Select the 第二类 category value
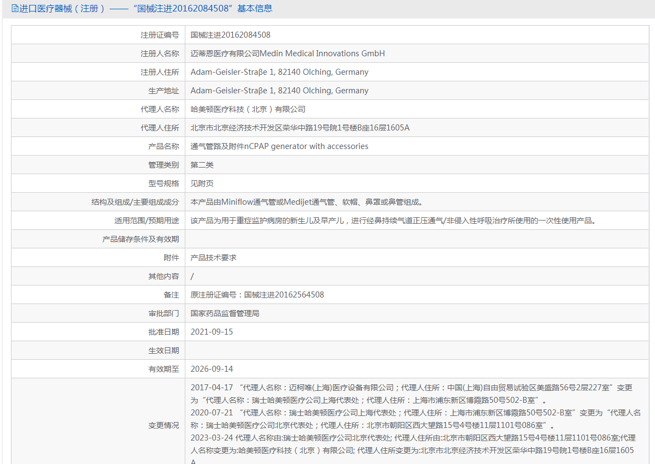Viewport: 655px width, 464px height. tap(202, 165)
